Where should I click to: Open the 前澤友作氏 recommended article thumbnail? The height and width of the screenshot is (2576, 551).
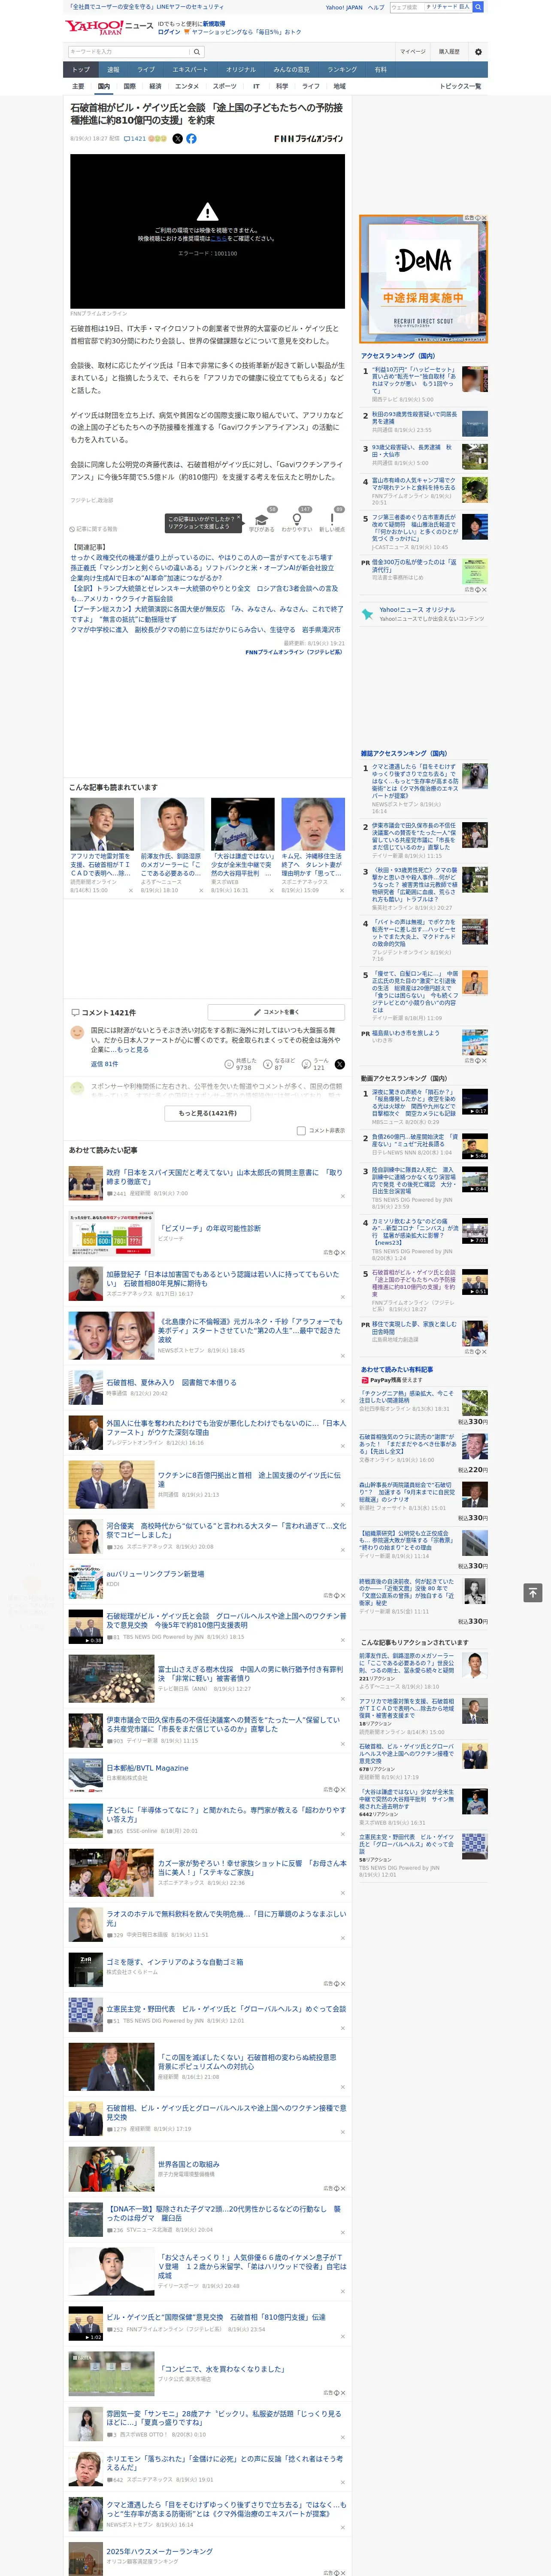tap(172, 823)
